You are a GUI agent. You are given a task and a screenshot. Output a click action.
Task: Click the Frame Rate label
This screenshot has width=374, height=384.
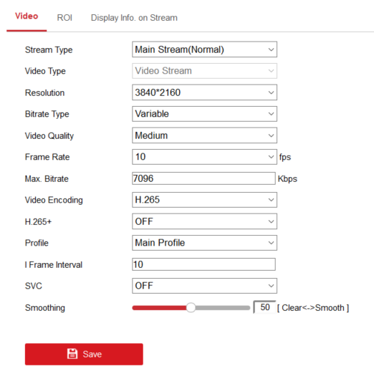coord(47,157)
